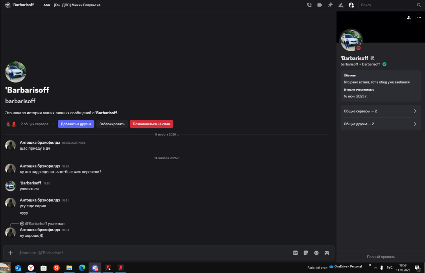The image size is (425, 273).
Task: Open the emoji picker
Action: pos(316,253)
